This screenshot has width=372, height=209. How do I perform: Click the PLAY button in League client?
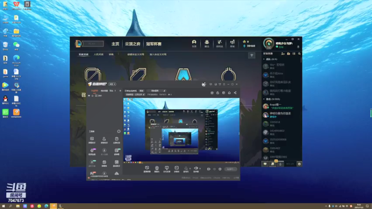93,44
